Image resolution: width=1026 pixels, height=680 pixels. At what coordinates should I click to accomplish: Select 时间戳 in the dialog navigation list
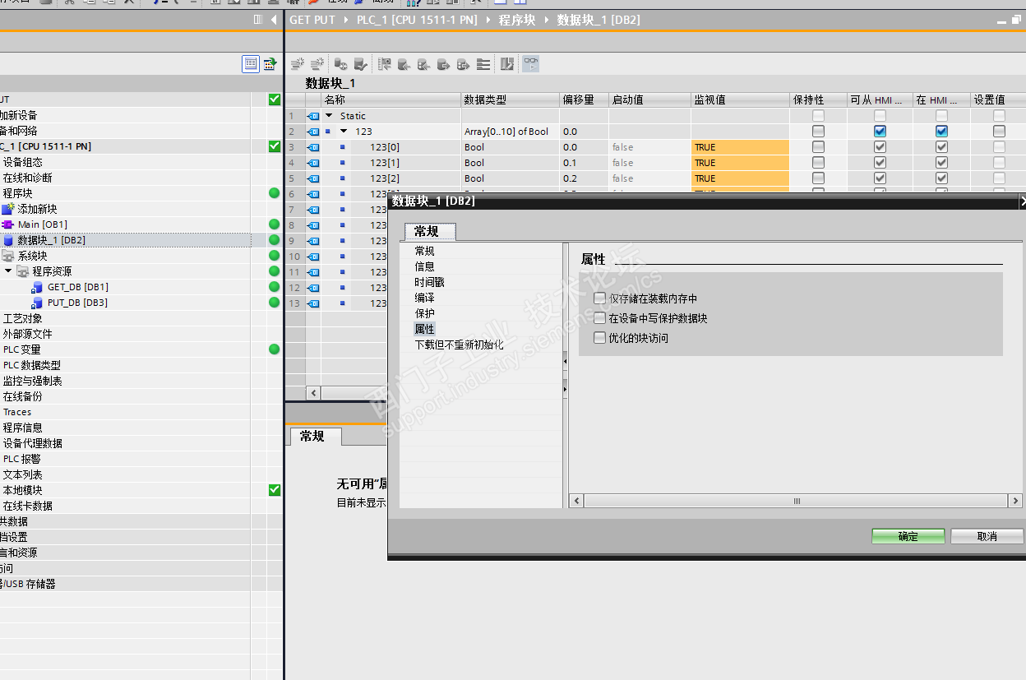429,282
